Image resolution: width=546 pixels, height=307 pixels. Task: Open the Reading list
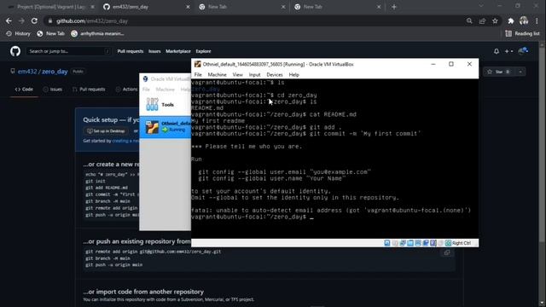coord(522,34)
